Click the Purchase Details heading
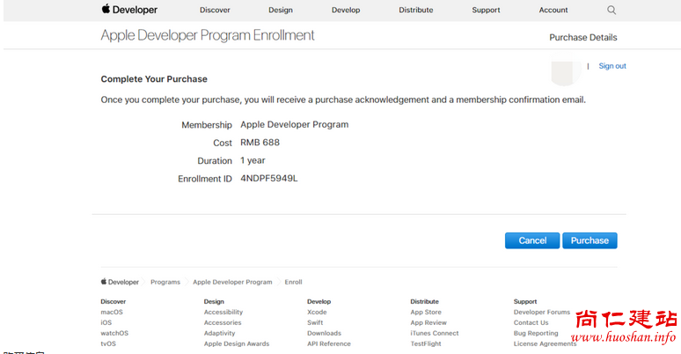This screenshot has height=354, width=681. tap(582, 38)
